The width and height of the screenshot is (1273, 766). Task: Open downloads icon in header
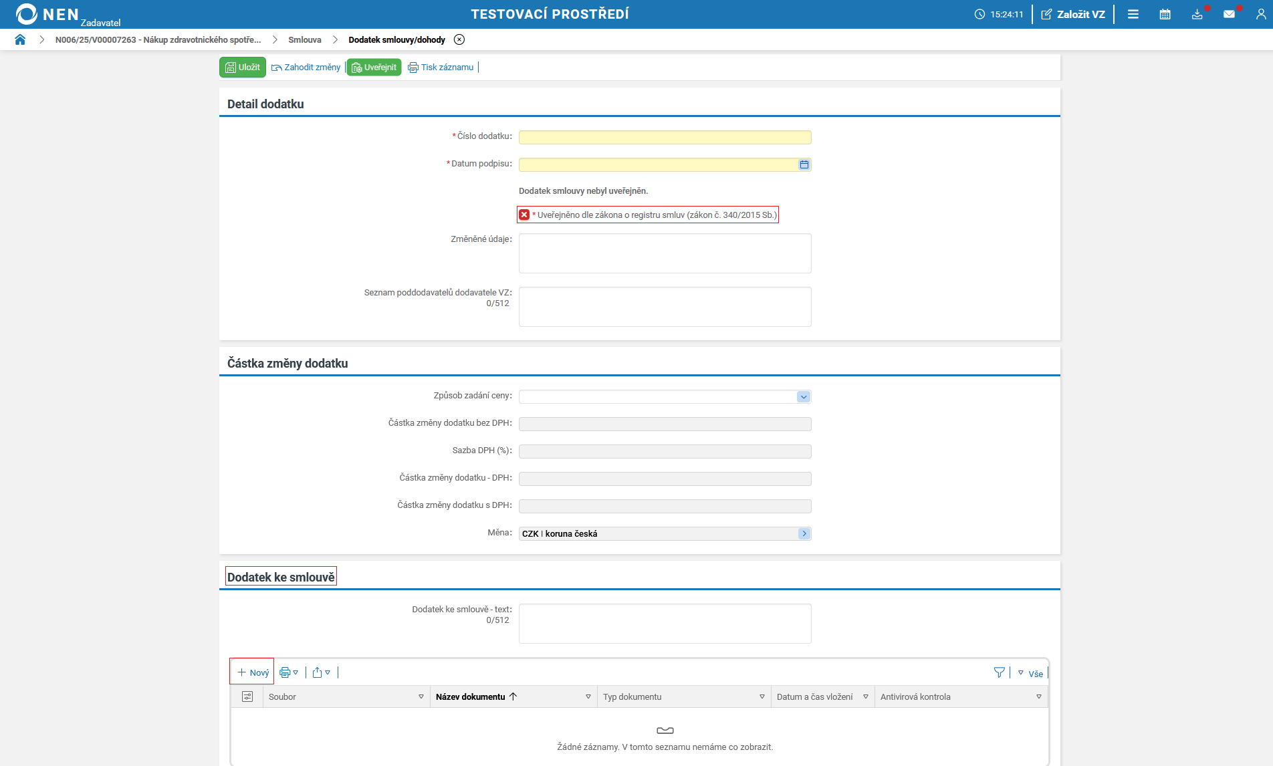(1197, 14)
